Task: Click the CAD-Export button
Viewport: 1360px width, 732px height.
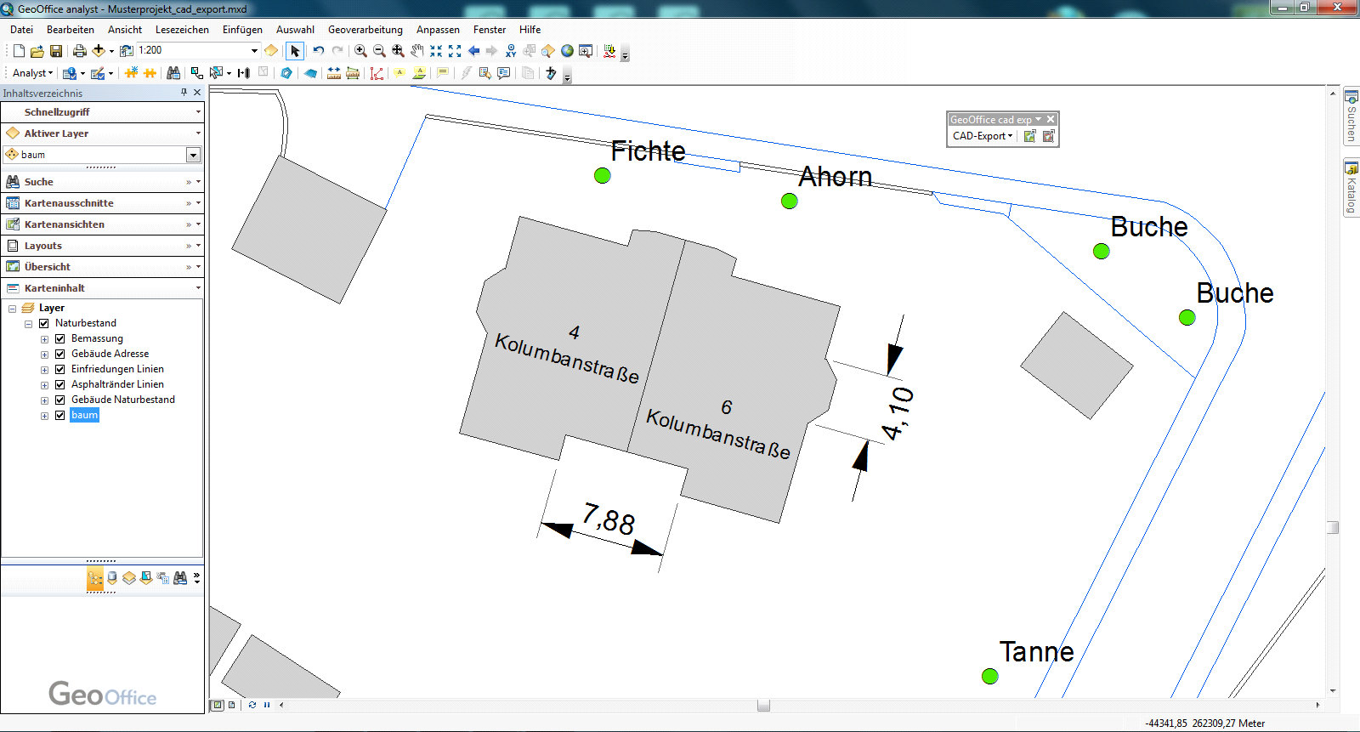Action: coord(982,136)
